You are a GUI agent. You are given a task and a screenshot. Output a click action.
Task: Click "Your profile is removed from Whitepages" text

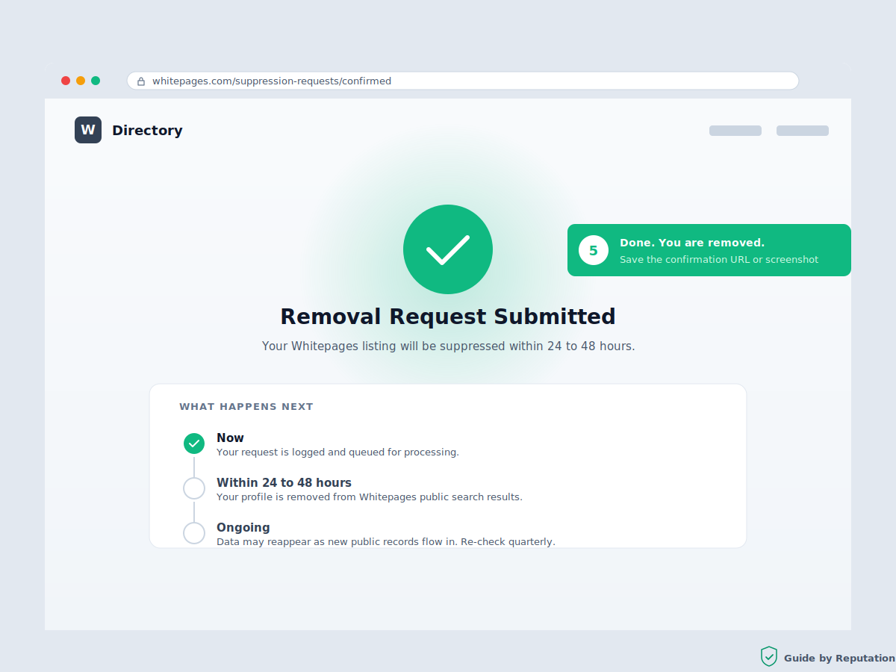click(x=370, y=497)
